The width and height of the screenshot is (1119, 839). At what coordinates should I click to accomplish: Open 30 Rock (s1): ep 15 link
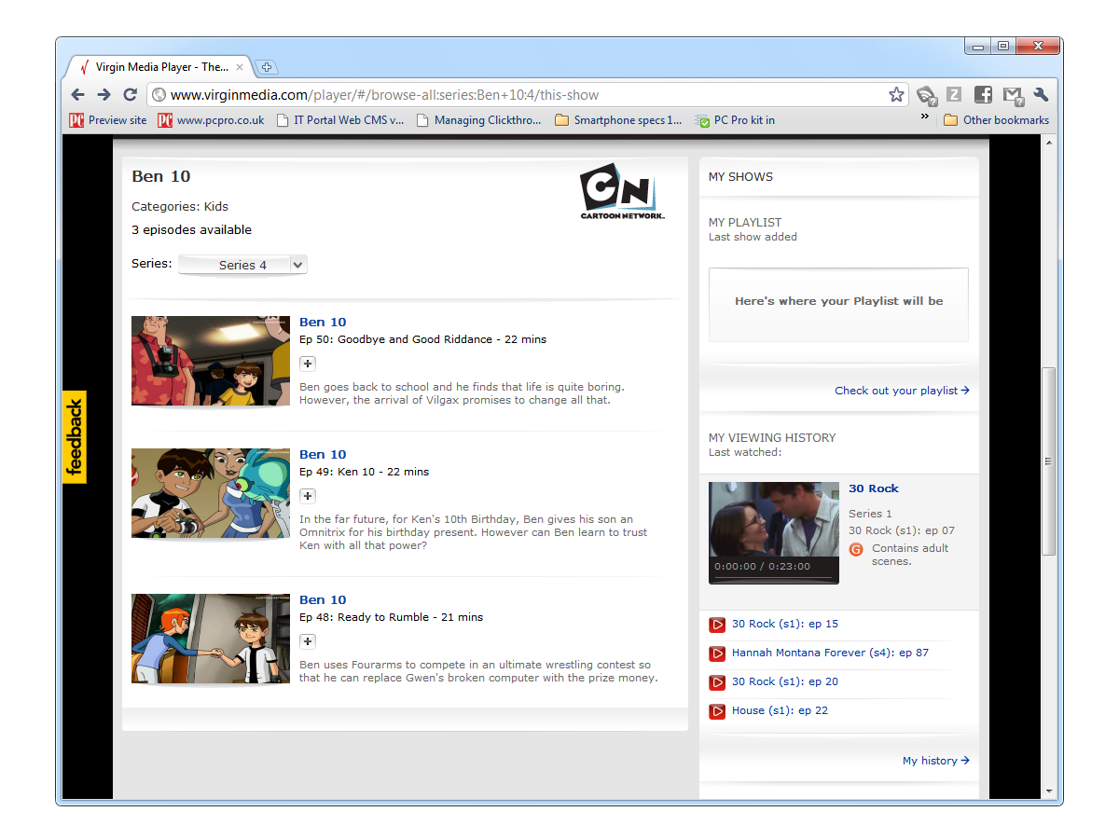tap(785, 624)
